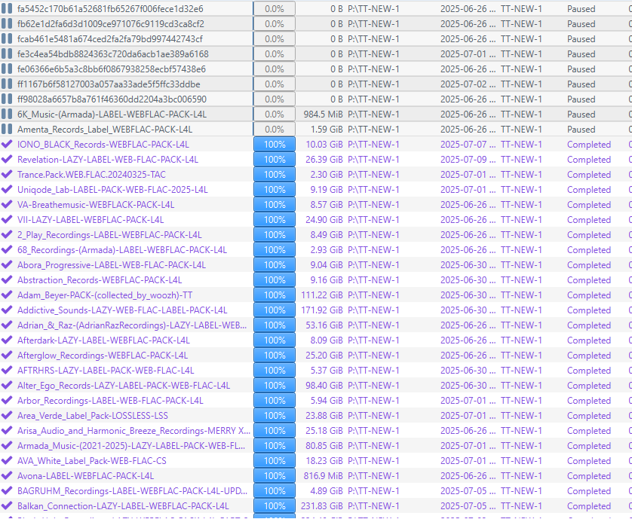Click date 2025-07-02 in ff1167b6 row
This screenshot has width=632, height=519.
(468, 84)
